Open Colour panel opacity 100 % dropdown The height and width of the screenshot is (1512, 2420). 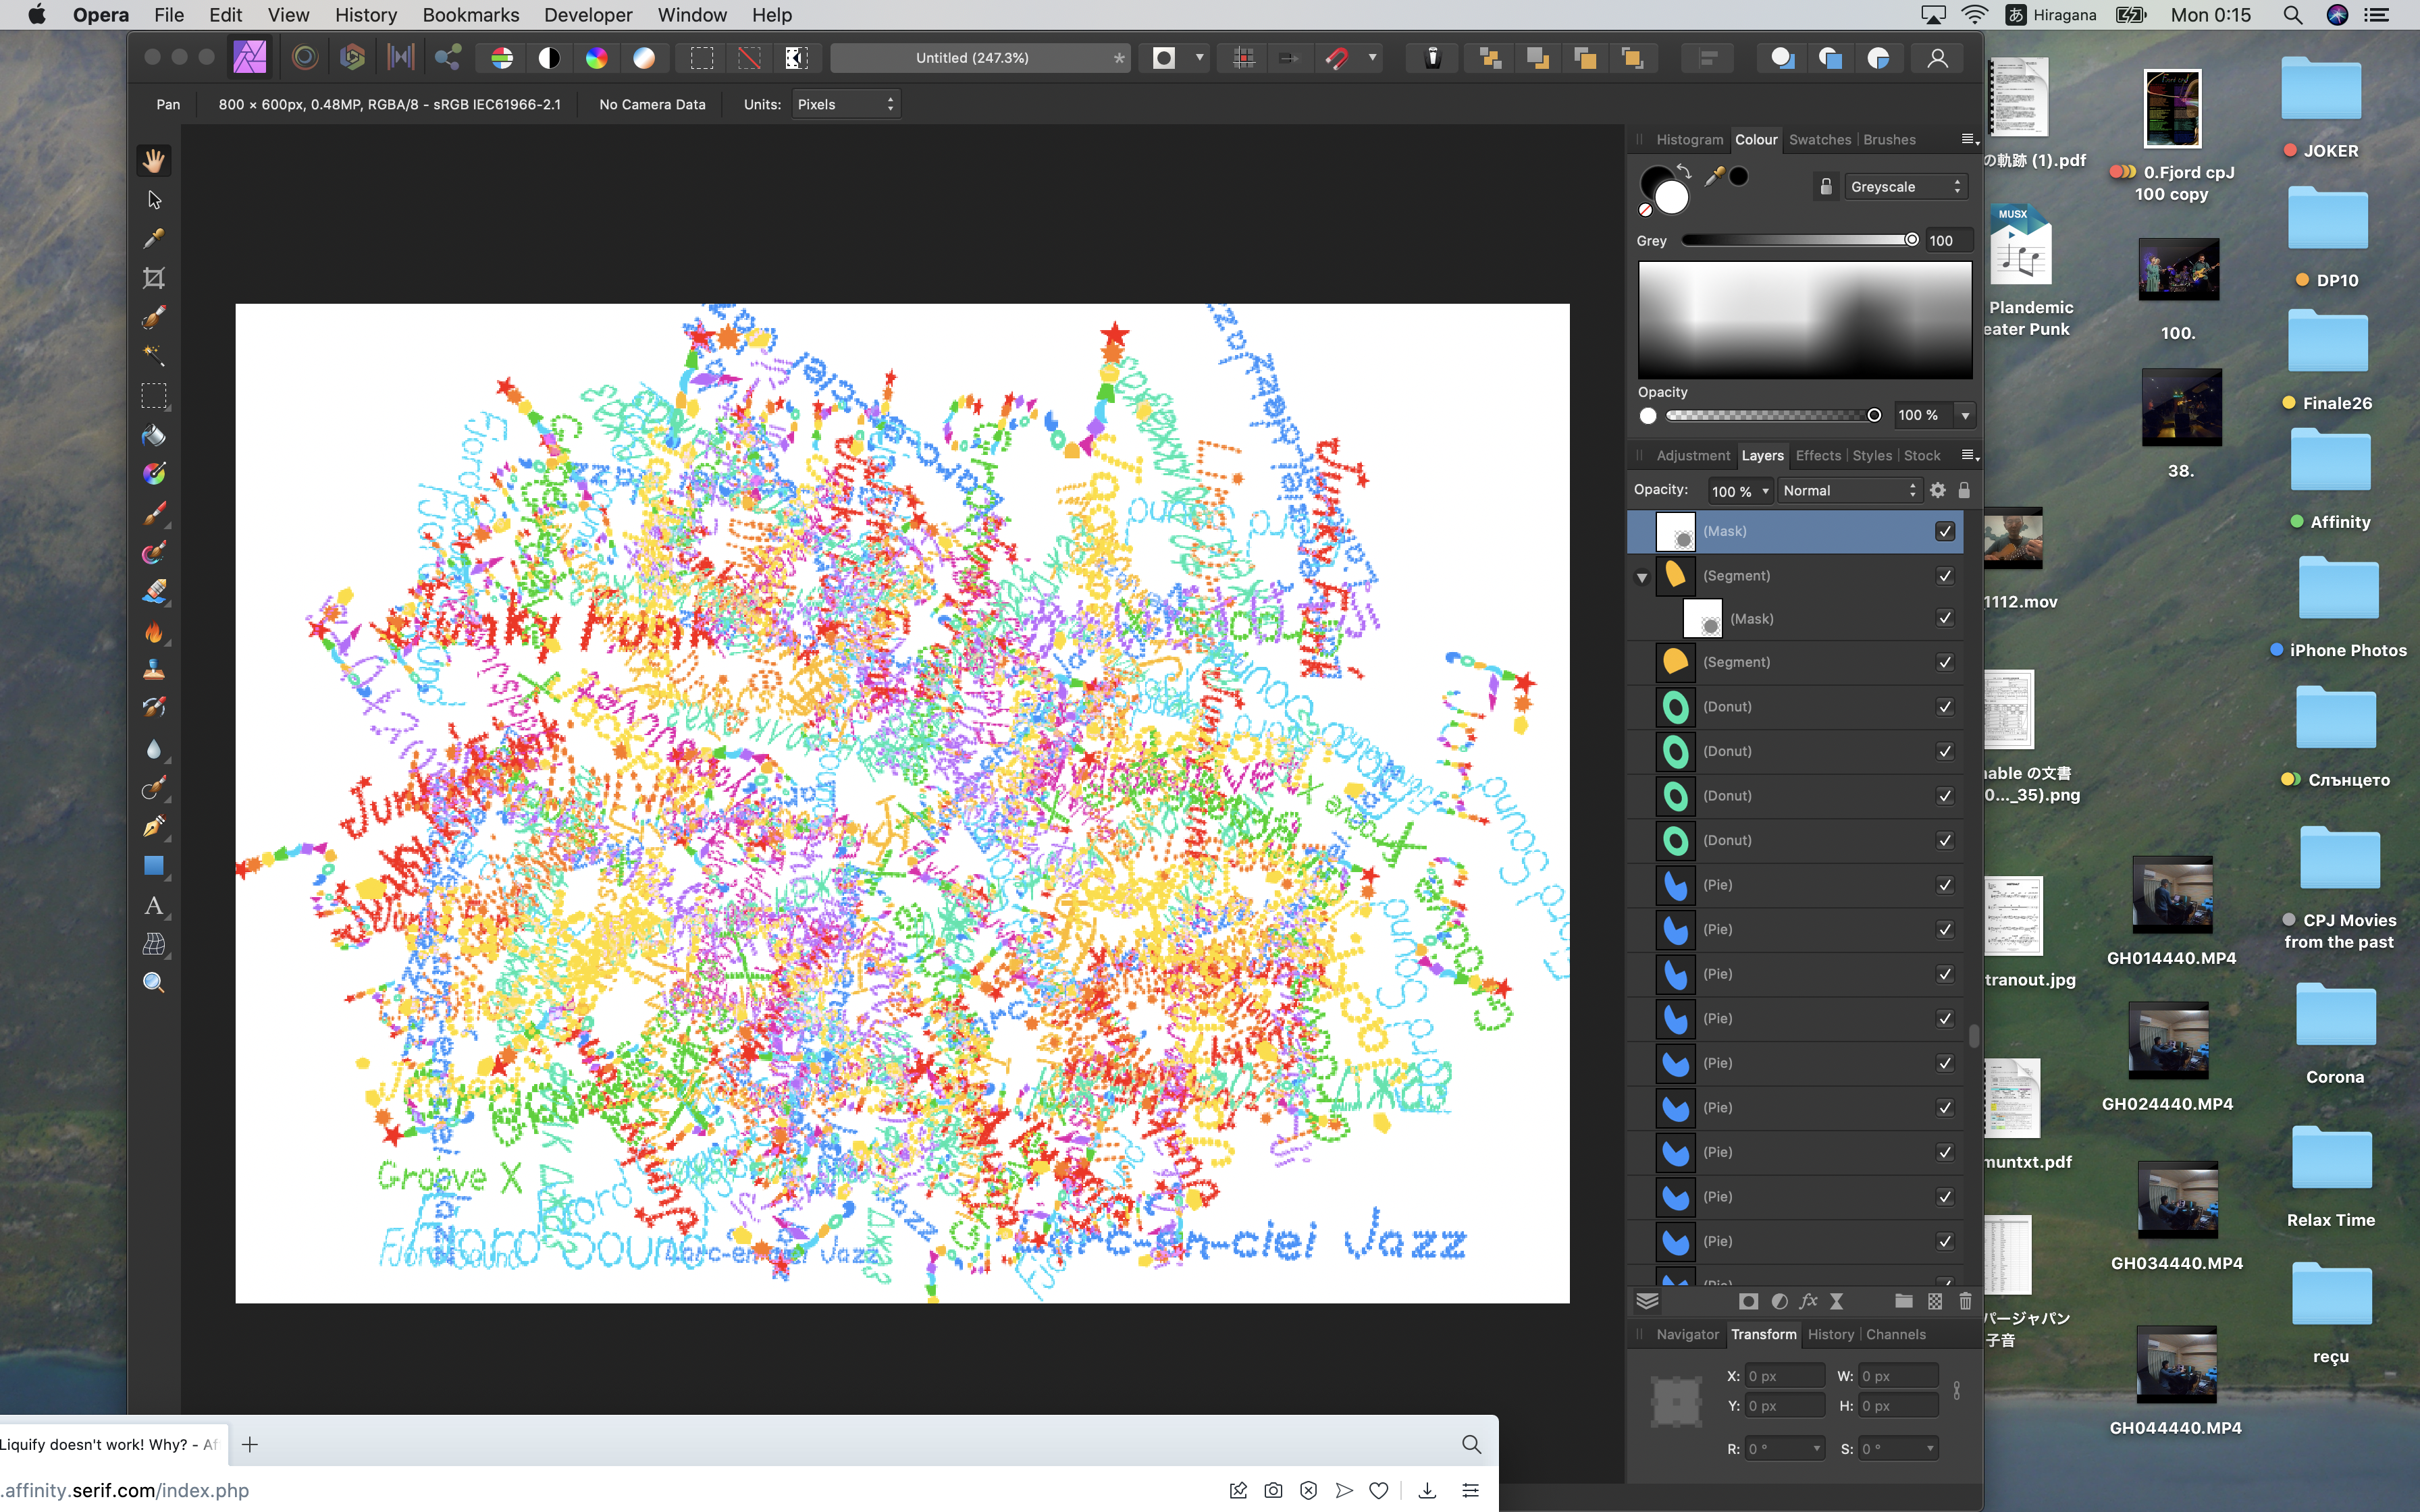click(1965, 415)
